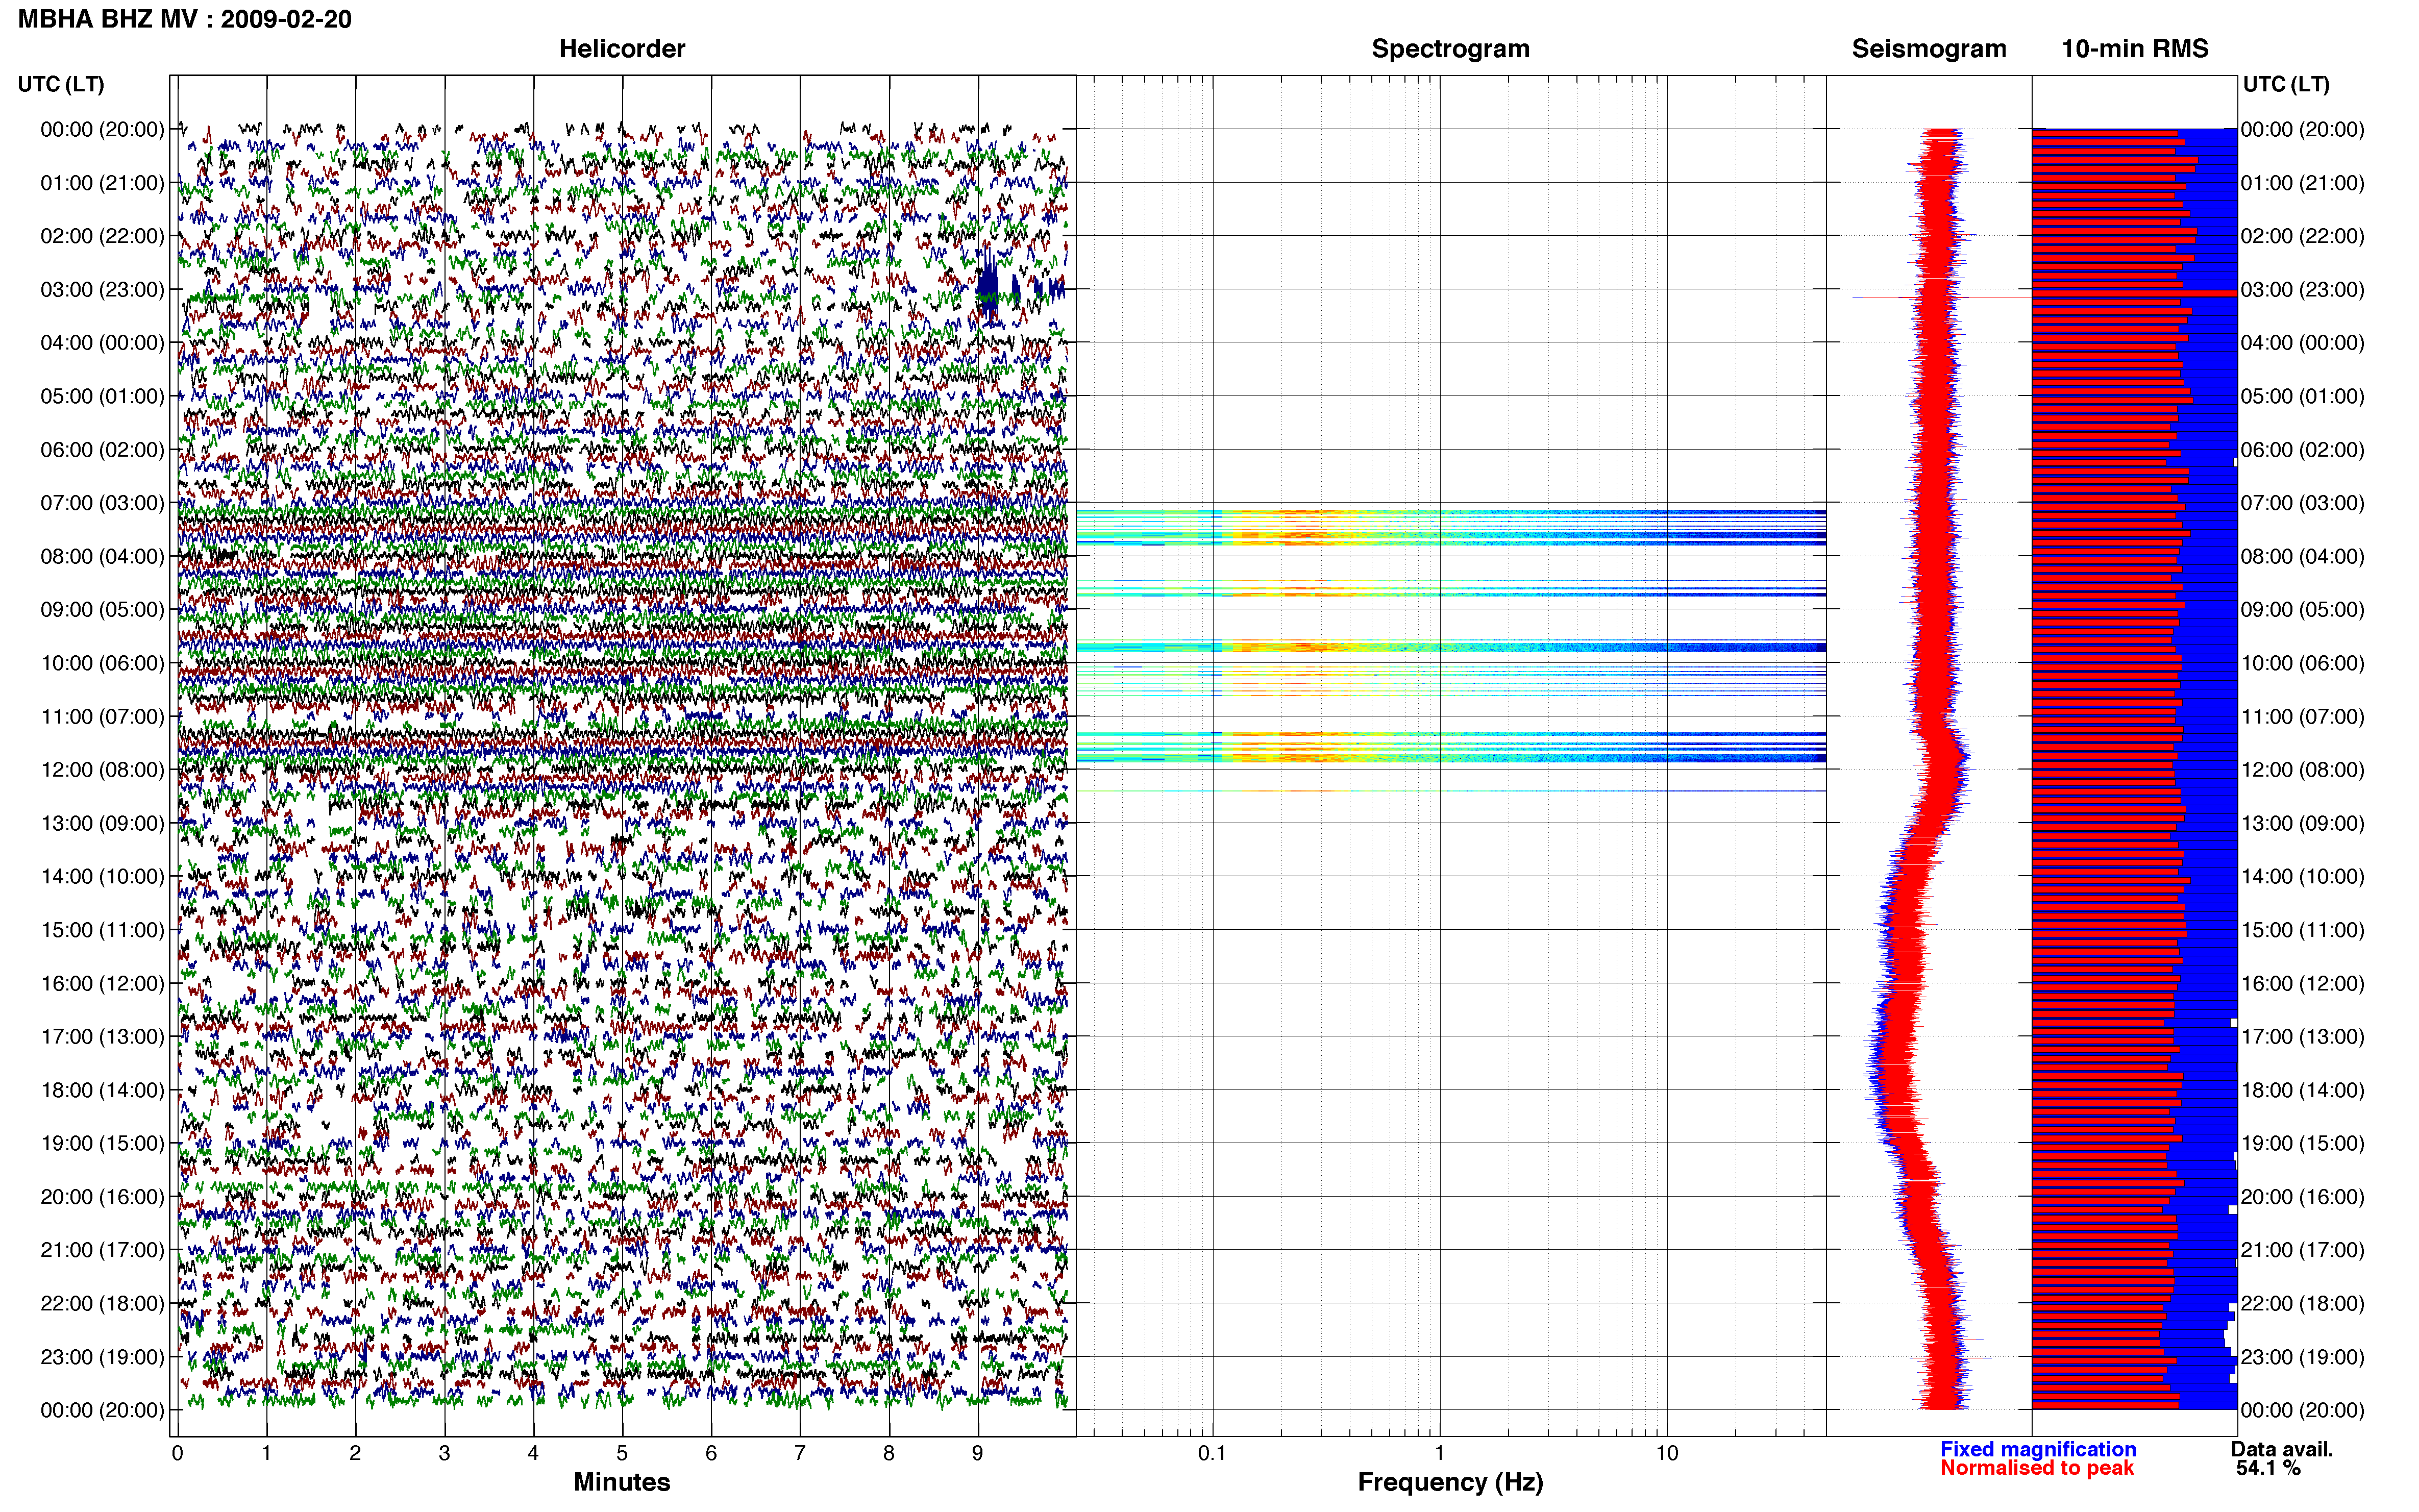Screen dimensions: 2419x1512
Task: Click right time label '05:00 (01:00)'
Action: coord(2302,396)
